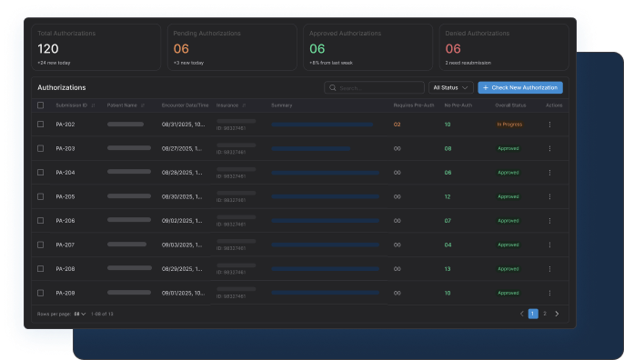Click Requires Pre-Auth value 02
The image size is (624, 360).
397,125
